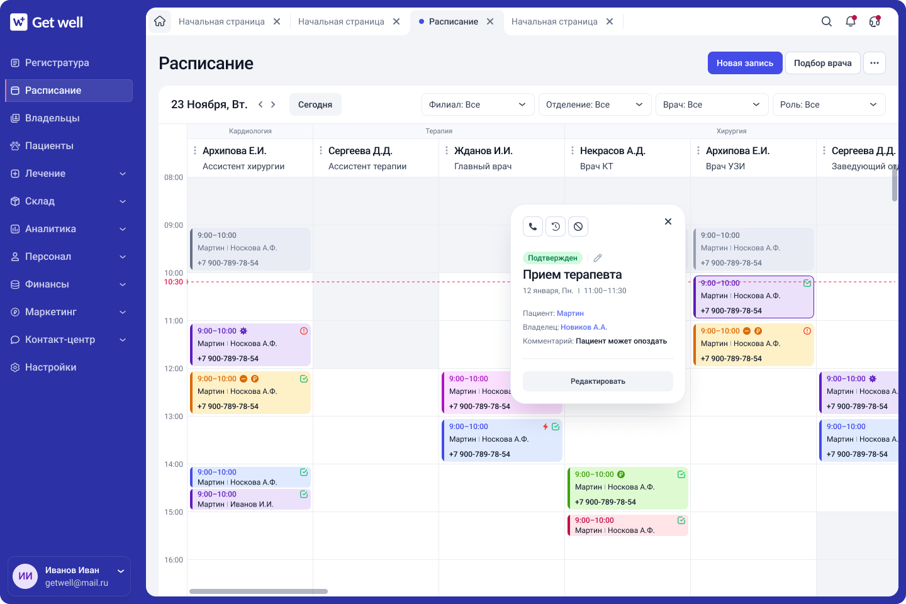The height and width of the screenshot is (604, 906).
Task: Toggle check on green Некрасов appointment
Action: [681, 474]
